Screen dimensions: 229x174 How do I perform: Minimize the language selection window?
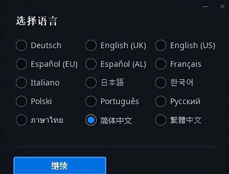205,6
